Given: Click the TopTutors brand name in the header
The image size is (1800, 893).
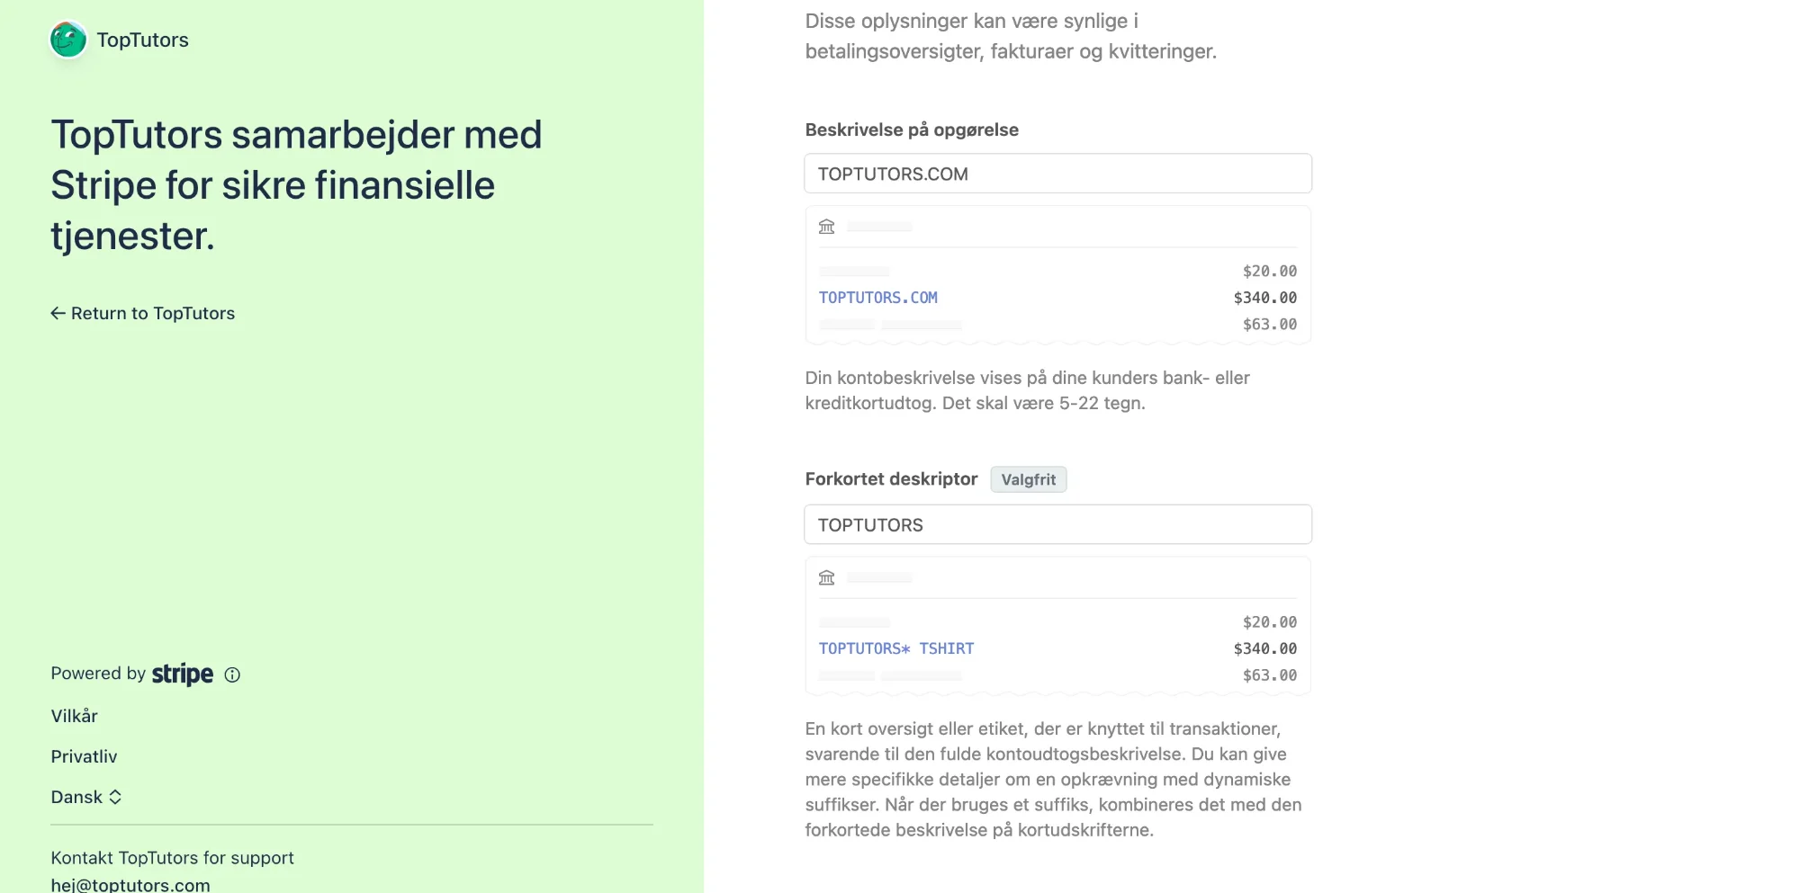Looking at the screenshot, I should pyautogui.click(x=143, y=40).
